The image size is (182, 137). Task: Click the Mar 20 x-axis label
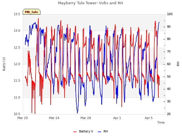click(23, 118)
